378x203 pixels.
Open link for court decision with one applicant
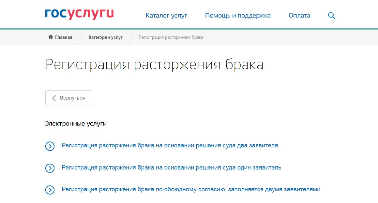pyautogui.click(x=172, y=168)
